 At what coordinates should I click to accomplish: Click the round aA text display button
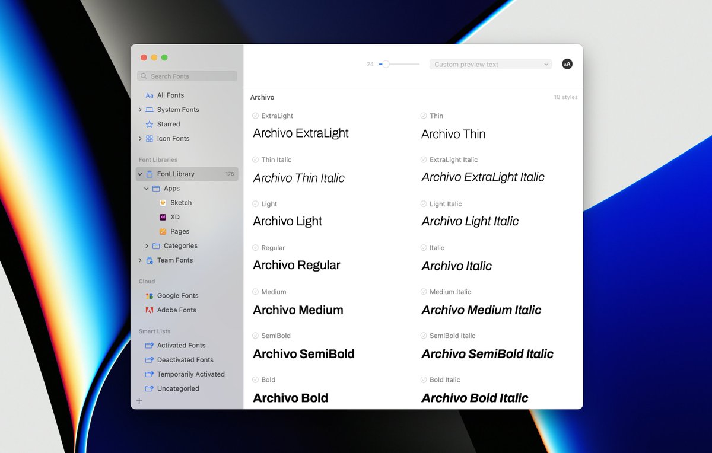[567, 64]
